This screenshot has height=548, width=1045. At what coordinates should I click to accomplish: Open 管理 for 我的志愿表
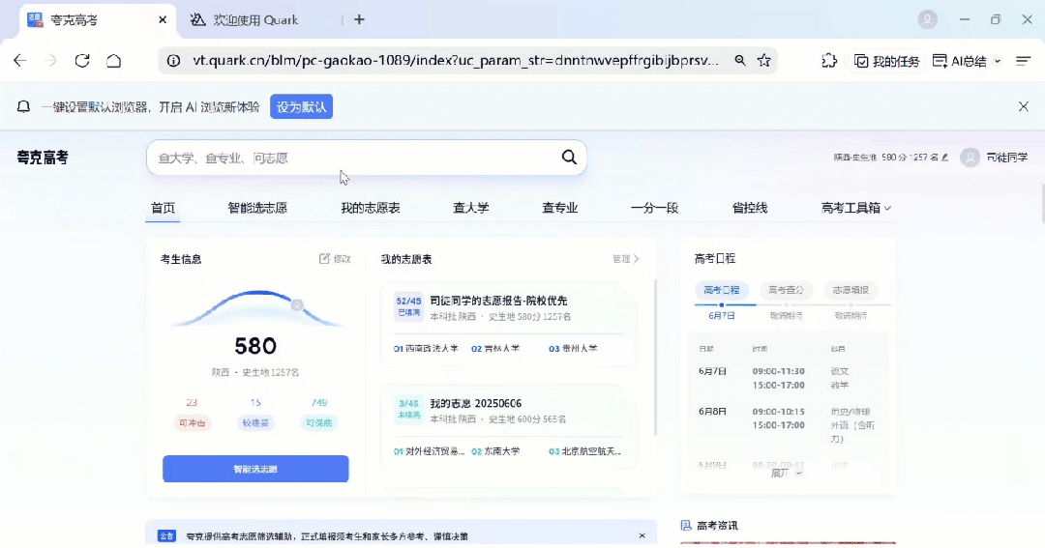point(626,258)
